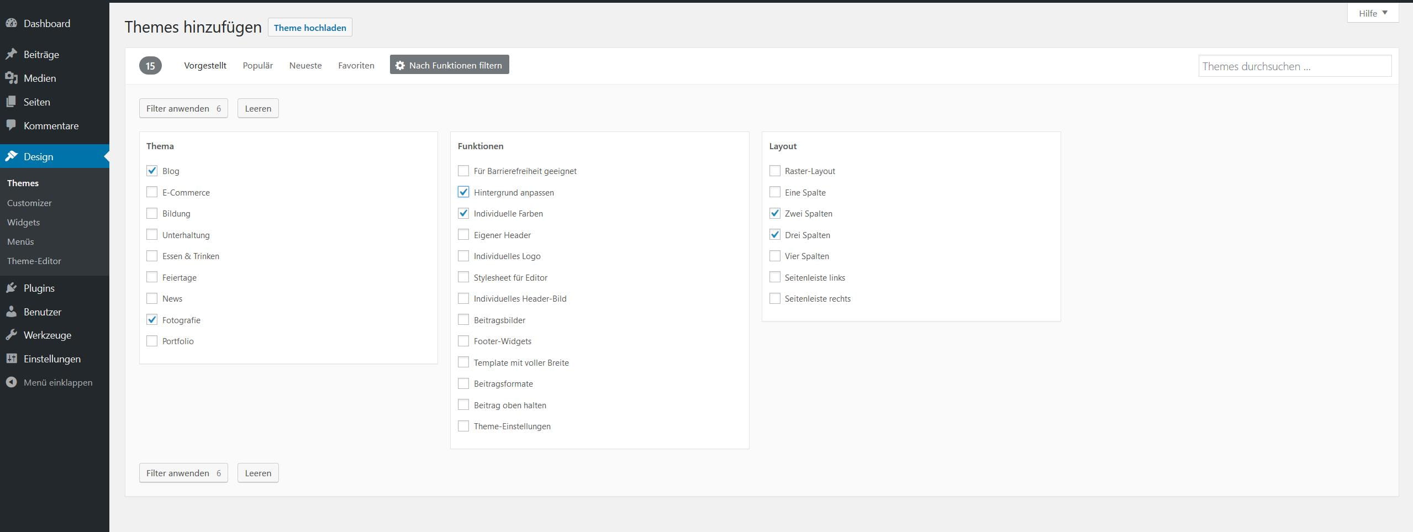The width and height of the screenshot is (1413, 532).
Task: Switch to the Vorgestellt tab
Action: tap(205, 65)
